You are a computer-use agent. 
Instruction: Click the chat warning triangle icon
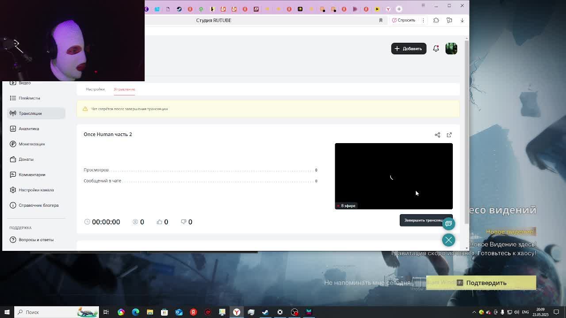point(85,109)
